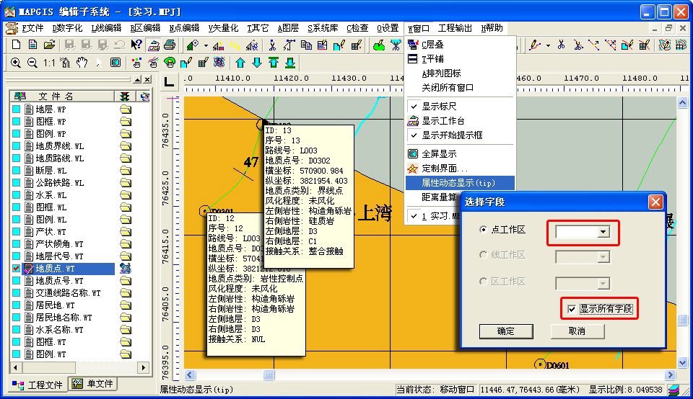Close the file list panel
Viewport: 693px width, 399px height.
(x=147, y=79)
